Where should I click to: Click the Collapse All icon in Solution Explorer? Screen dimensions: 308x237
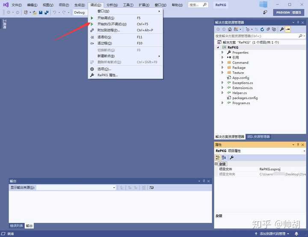[x=268, y=29]
